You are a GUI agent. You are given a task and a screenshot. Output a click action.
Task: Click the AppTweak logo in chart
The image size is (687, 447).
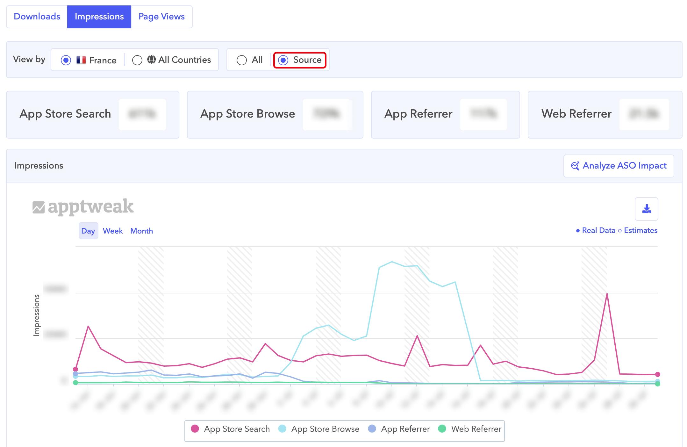point(83,207)
